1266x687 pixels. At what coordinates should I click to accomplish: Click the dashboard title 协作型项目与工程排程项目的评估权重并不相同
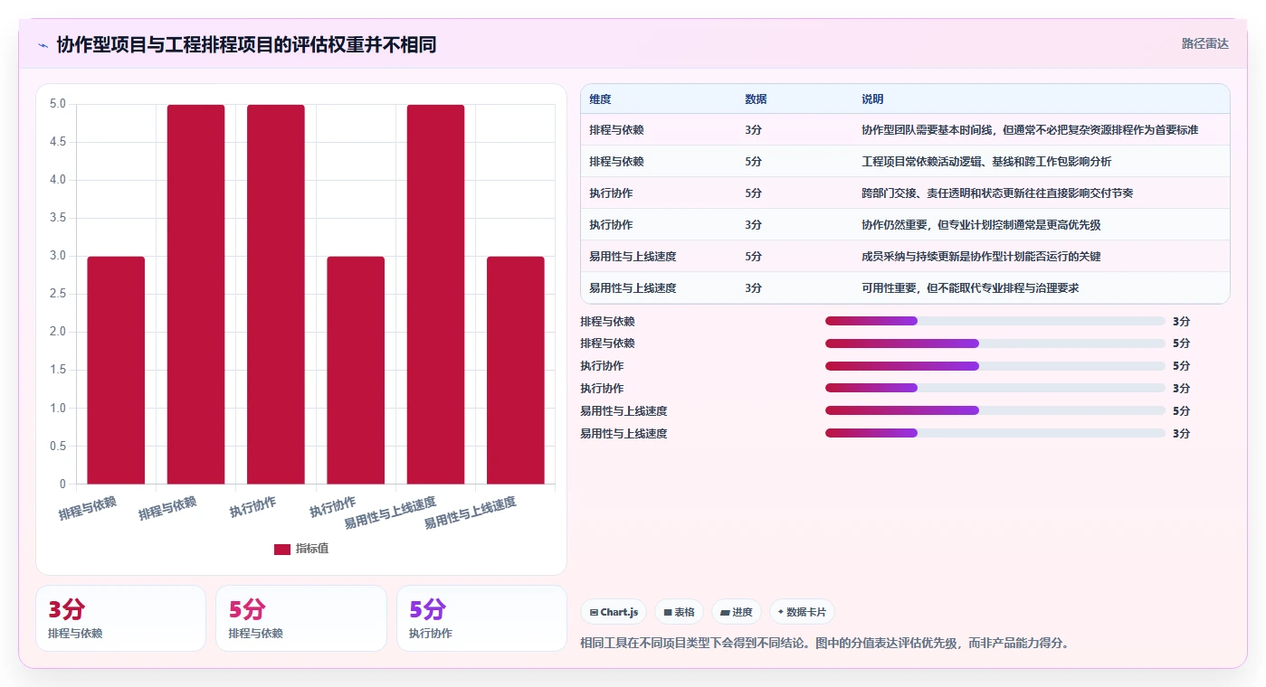pyautogui.click(x=246, y=44)
